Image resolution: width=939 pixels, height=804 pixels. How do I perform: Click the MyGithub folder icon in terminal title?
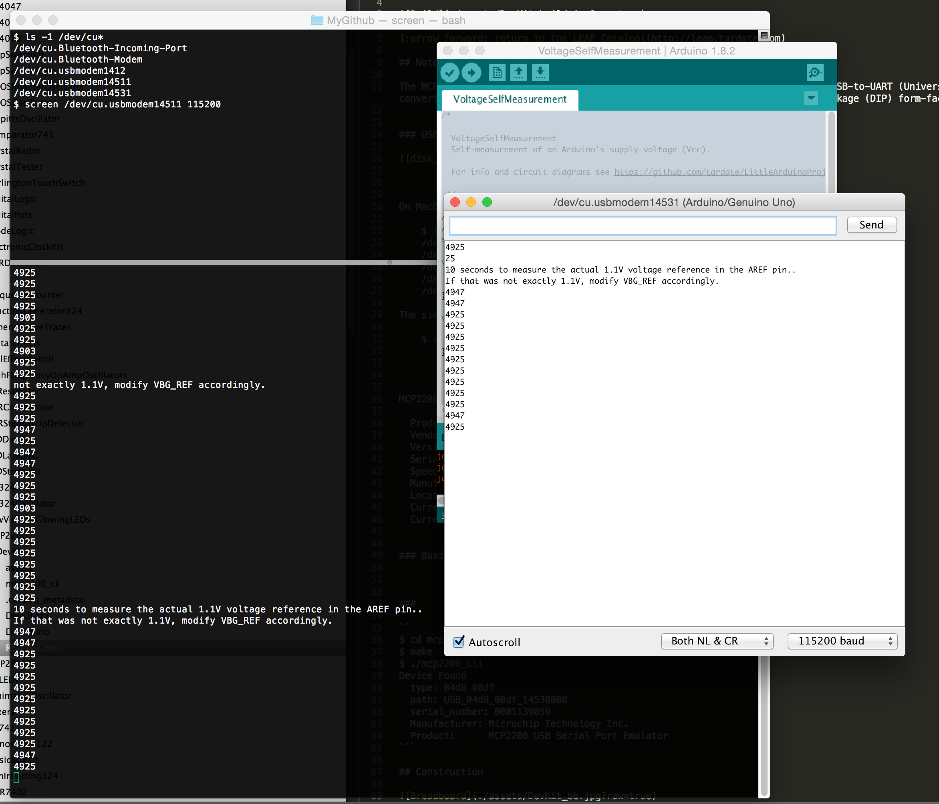pos(317,20)
